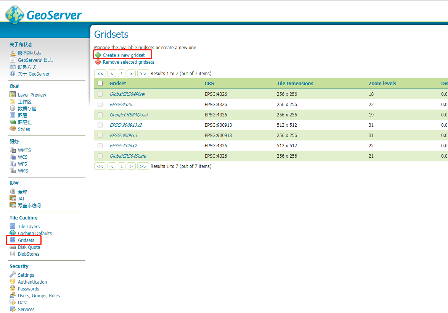Toggle the select-all checkbox in table header

[100, 83]
